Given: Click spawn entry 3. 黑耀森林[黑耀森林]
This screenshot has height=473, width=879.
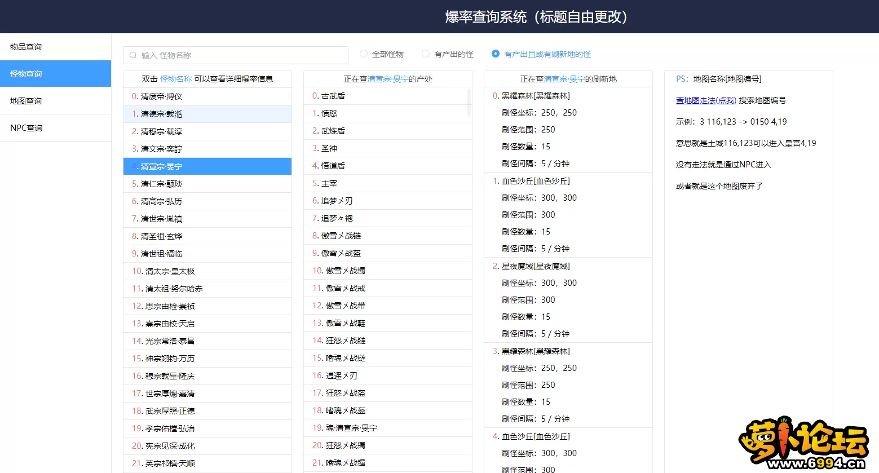Looking at the screenshot, I should pyautogui.click(x=531, y=351).
